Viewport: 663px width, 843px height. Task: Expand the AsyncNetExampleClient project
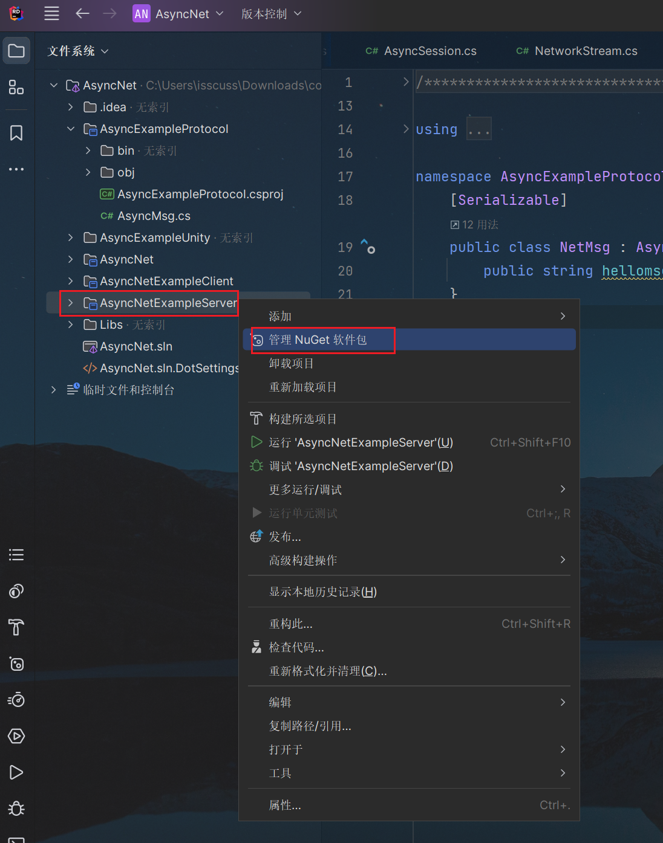coord(71,281)
